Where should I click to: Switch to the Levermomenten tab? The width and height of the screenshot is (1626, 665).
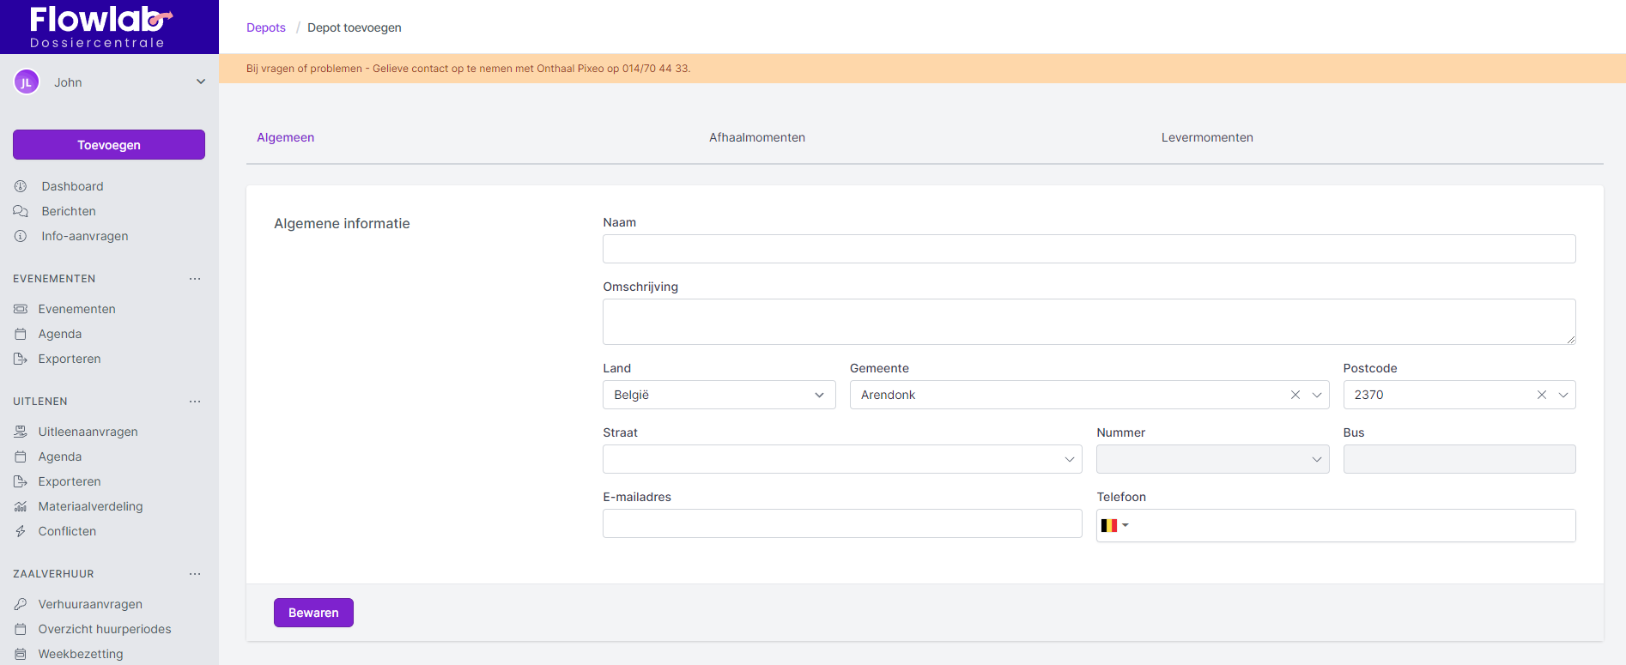click(1206, 137)
